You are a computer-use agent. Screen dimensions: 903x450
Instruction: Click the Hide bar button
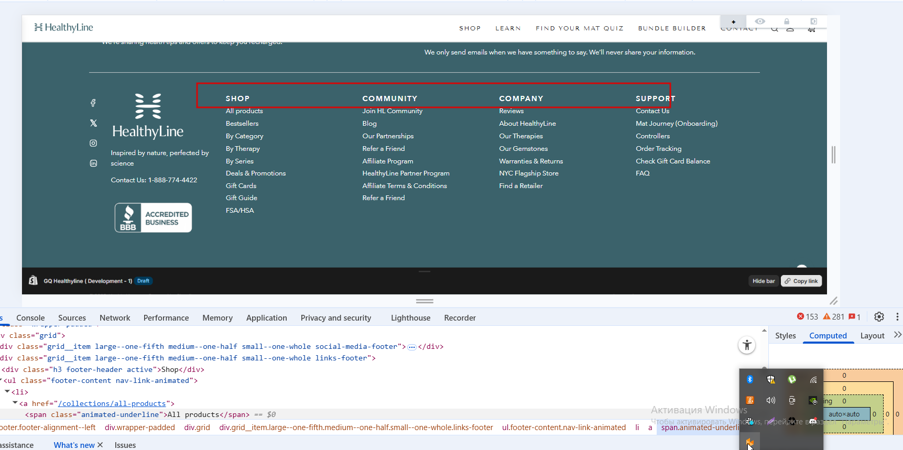764,281
